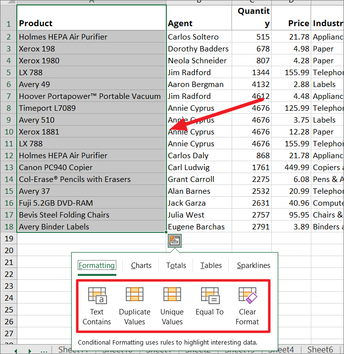Click cell 'Bevis Steel Folding Chairs'
344x354 pixels.
[92, 215]
